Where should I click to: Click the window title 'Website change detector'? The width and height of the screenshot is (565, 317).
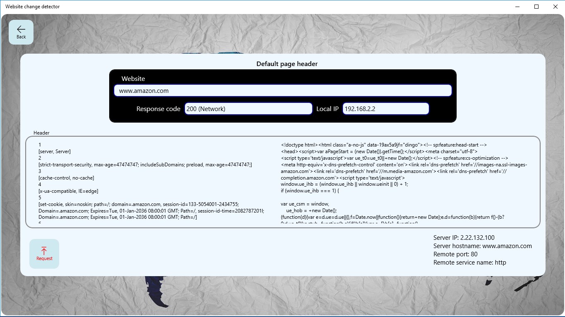33,7
